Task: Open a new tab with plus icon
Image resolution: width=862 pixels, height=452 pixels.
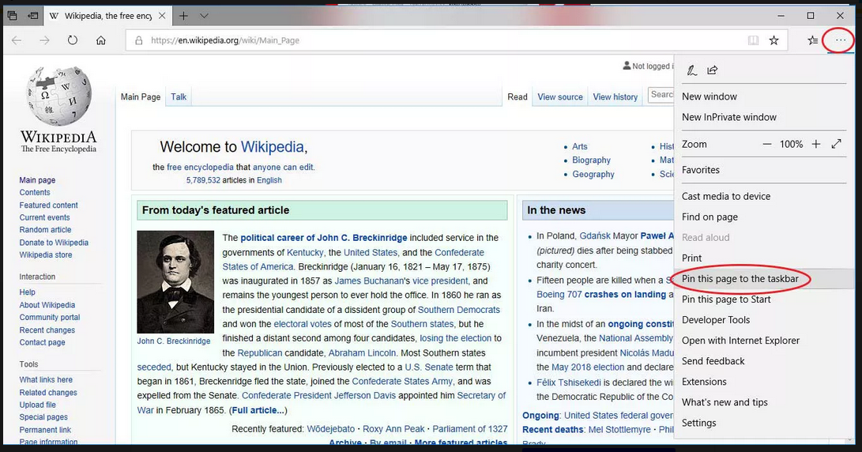Action: coord(183,16)
